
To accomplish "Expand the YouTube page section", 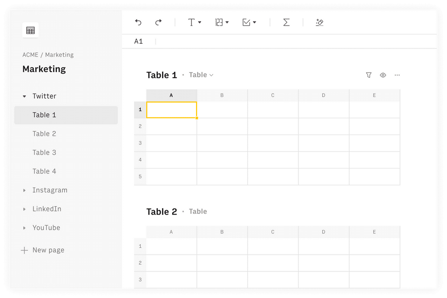I will [25, 228].
